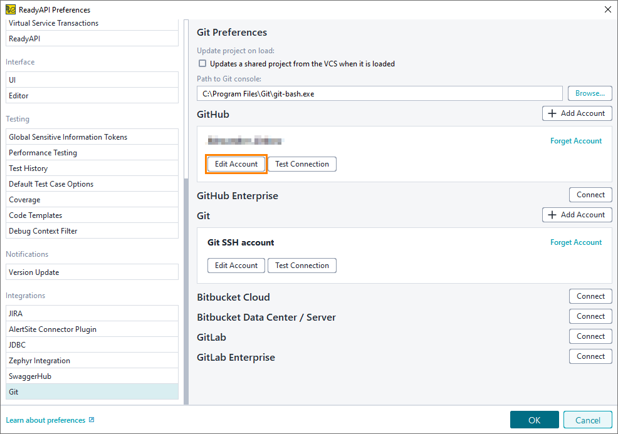Viewport: 618px width, 434px height.
Task: Click the Path to Git console field
Action: tap(379, 93)
